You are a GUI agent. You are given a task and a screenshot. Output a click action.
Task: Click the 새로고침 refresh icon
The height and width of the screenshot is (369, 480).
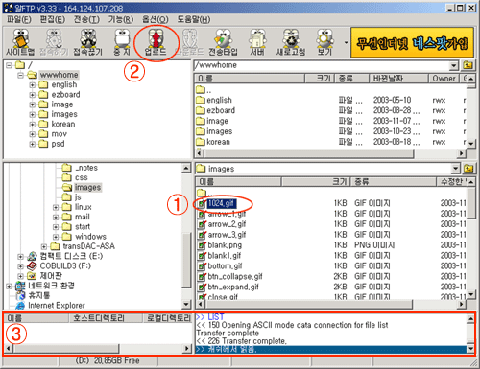coord(291,42)
